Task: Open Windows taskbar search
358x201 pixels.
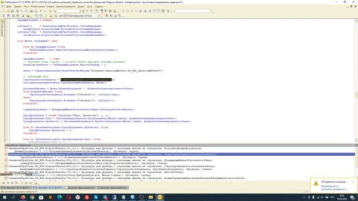Action: [x=13, y=197]
